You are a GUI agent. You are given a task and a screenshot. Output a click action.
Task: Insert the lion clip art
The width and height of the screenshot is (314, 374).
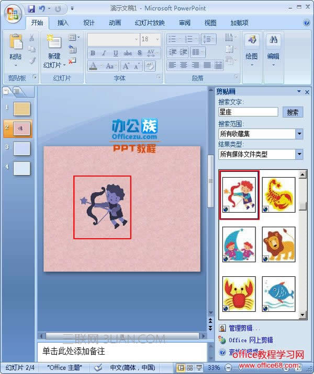coord(278,244)
